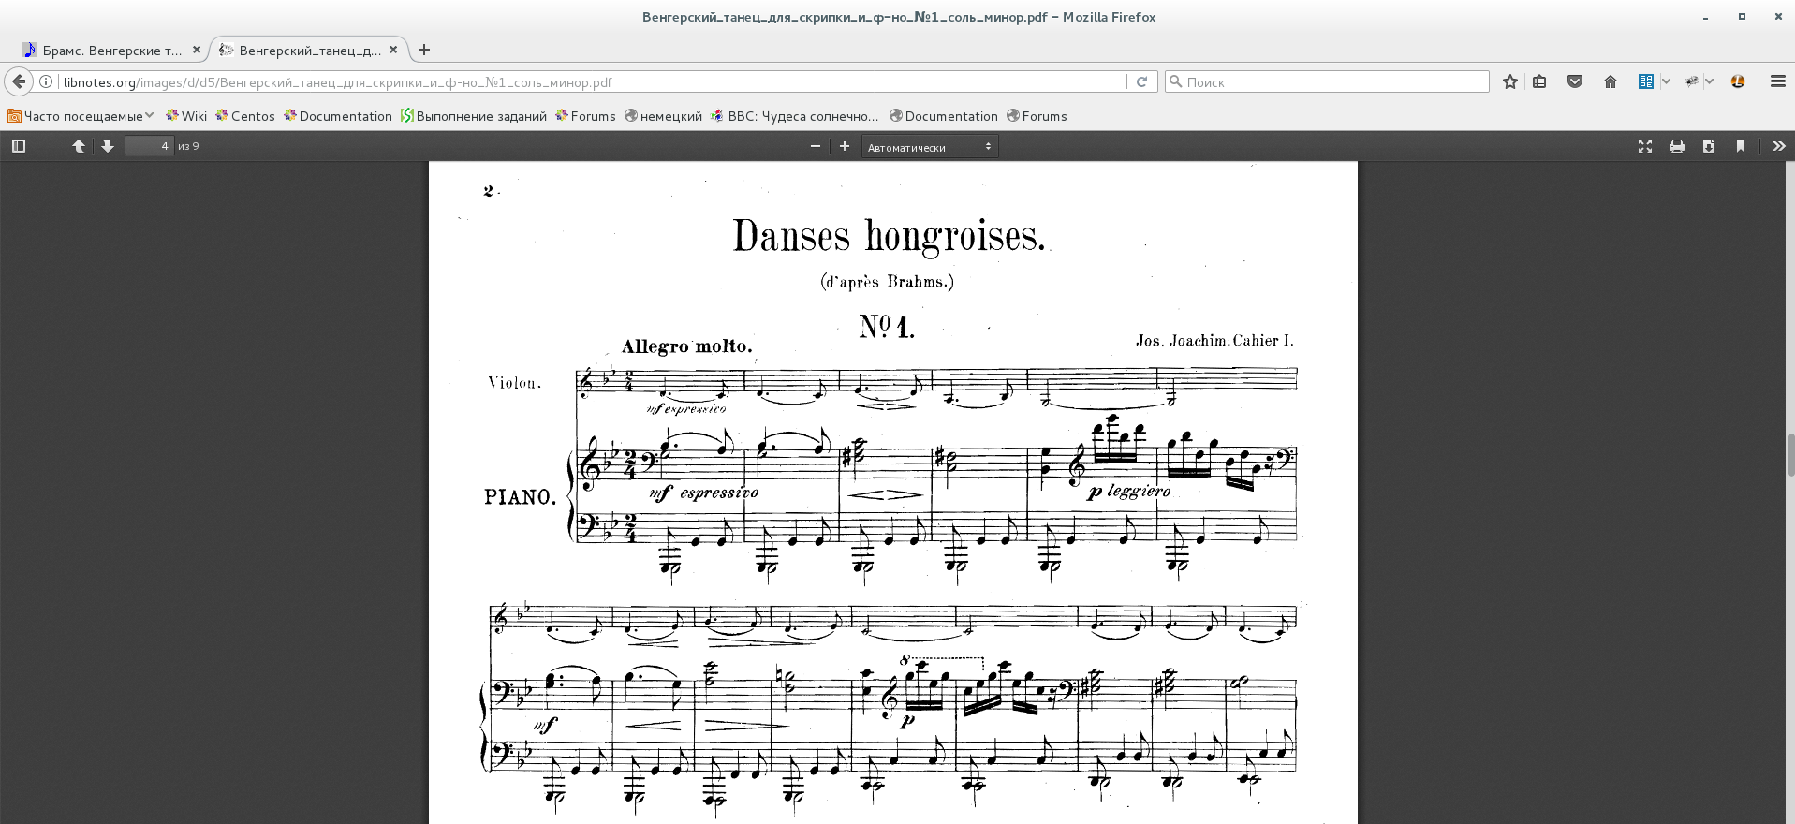Open the Firefox hamburger menu
The height and width of the screenshot is (824, 1795).
pos(1778,81)
